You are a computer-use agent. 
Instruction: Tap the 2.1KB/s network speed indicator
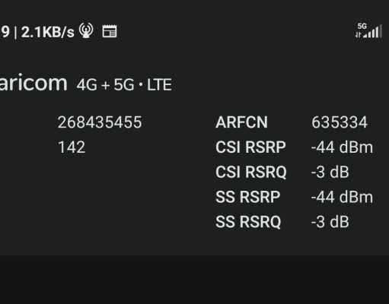[x=48, y=32]
